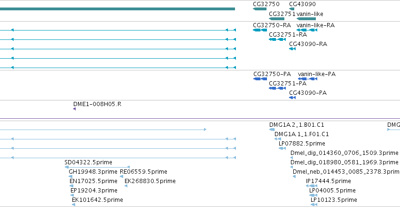Viewport: 400px width, 207px height.
Task: Select the EP19204.3prime EST label
Action: (94, 191)
